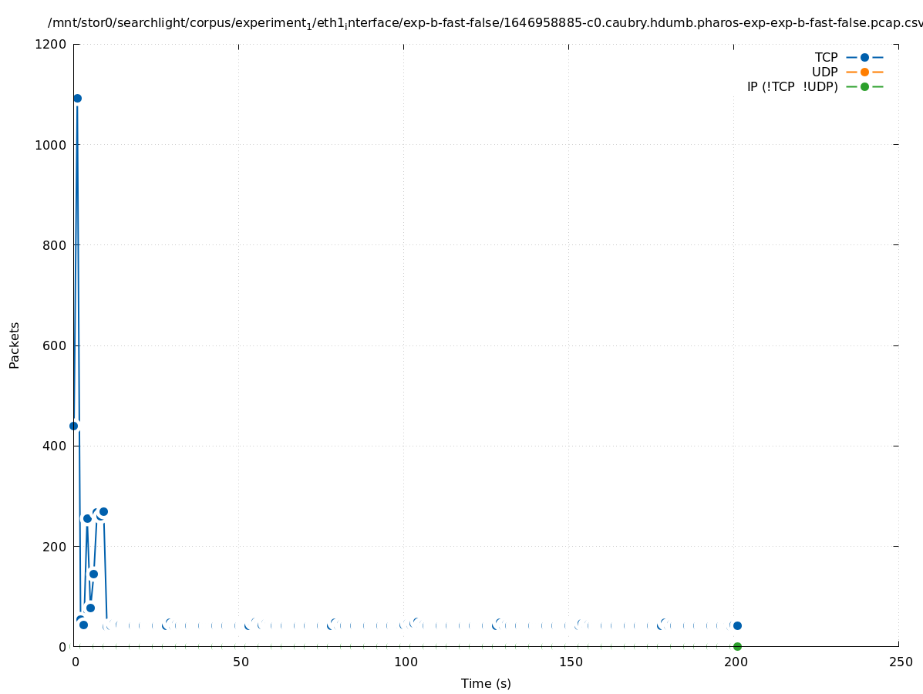Click the 600 tick label on y-axis
The height and width of the screenshot is (694, 923).
56,345
